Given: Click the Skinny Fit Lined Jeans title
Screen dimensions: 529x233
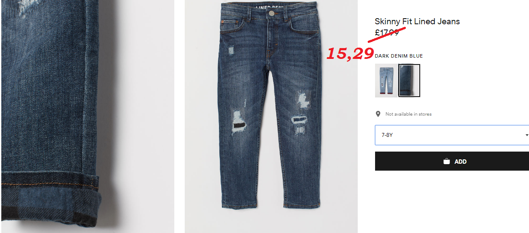Looking at the screenshot, I should click(417, 21).
